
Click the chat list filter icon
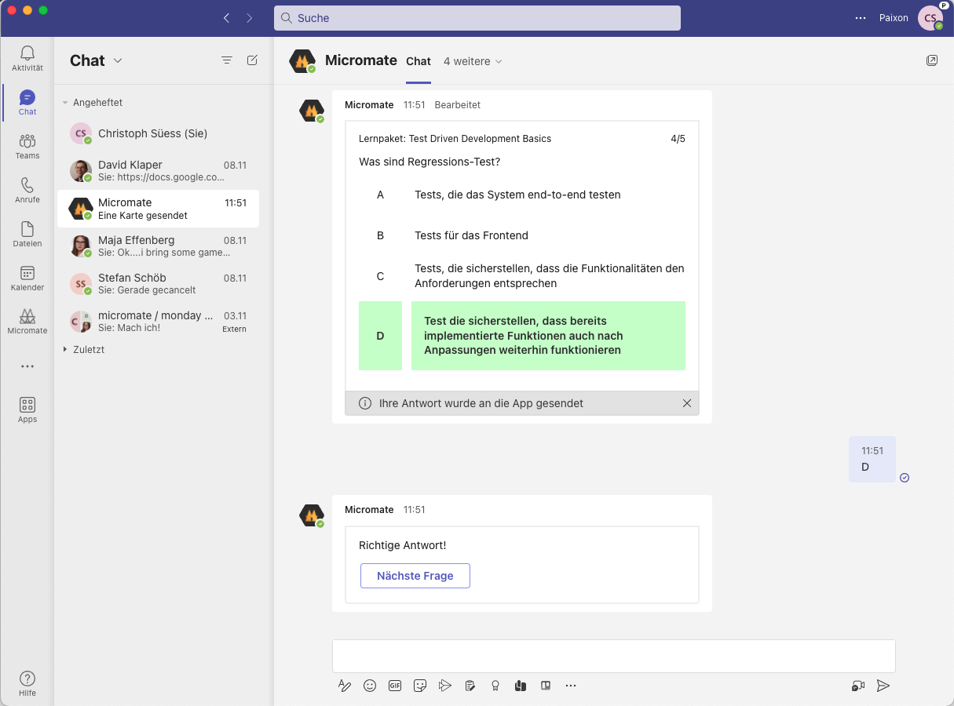[227, 60]
